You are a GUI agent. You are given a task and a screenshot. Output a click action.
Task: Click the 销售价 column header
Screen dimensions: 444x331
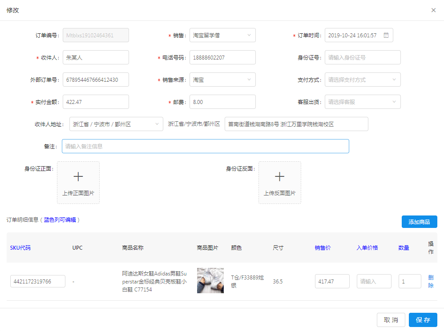(323, 247)
